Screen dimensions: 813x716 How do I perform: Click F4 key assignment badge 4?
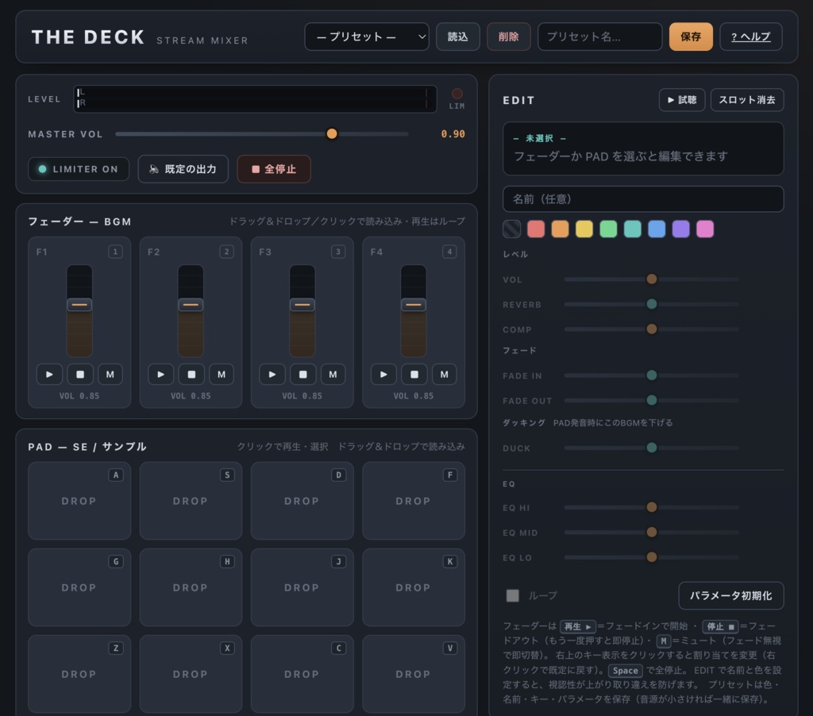pyautogui.click(x=449, y=252)
